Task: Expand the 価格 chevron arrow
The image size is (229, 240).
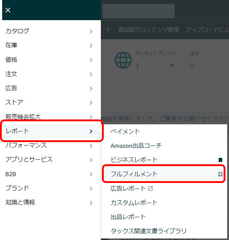Action: coord(91,60)
